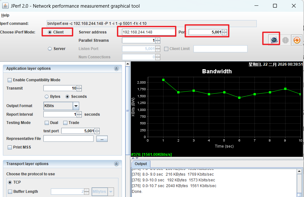Click the Run IPerf button
This screenshot has height=197, width=304.
[274, 40]
